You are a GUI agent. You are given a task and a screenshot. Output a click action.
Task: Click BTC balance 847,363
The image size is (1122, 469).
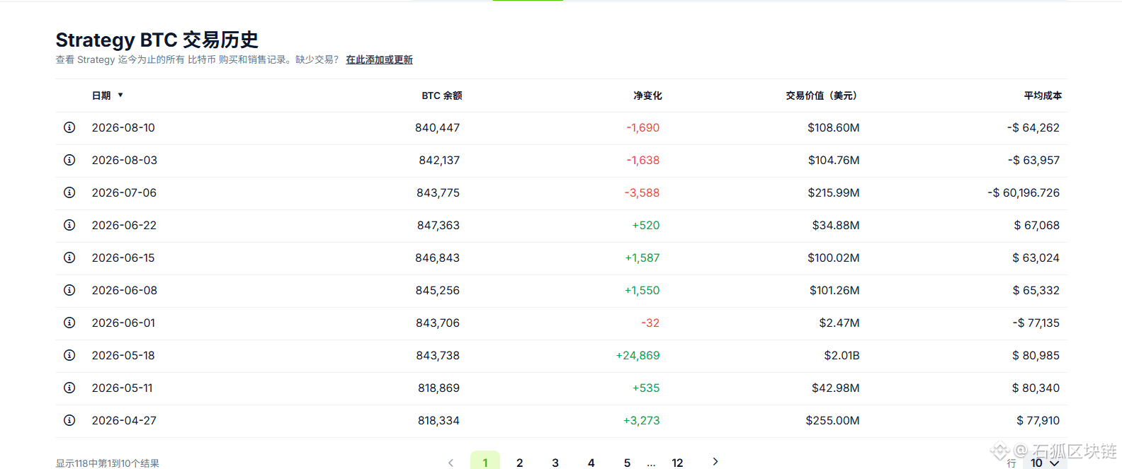[438, 226]
